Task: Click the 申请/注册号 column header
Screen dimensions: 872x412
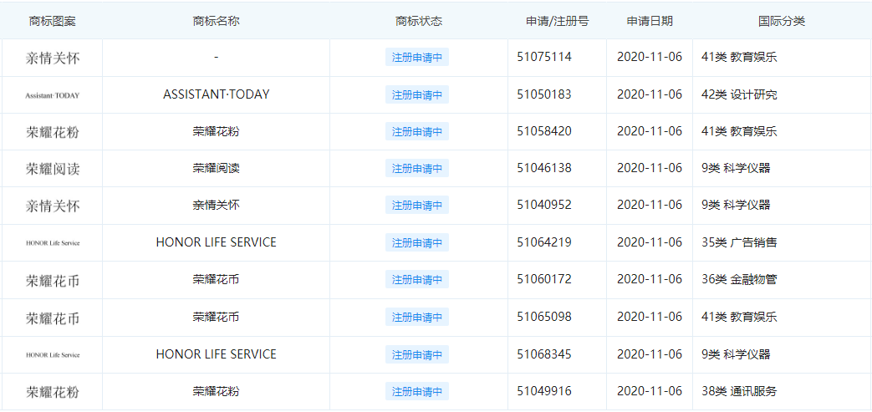Action: click(558, 21)
